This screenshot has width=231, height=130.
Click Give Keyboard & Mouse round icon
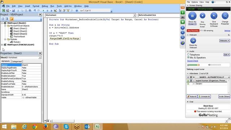(214, 16)
